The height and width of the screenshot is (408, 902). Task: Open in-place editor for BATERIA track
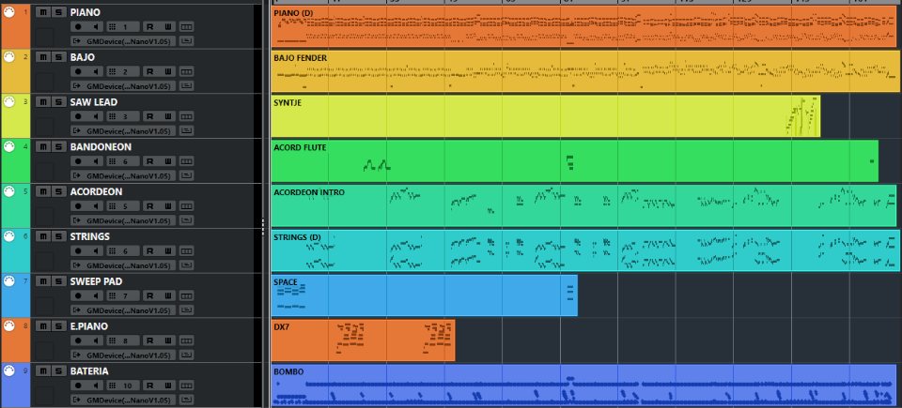pyautogui.click(x=186, y=400)
